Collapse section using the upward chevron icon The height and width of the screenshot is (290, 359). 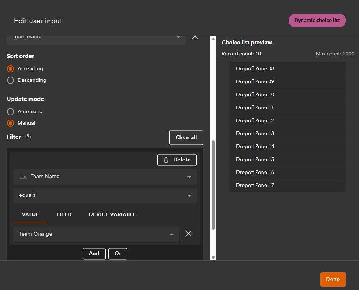(x=195, y=37)
